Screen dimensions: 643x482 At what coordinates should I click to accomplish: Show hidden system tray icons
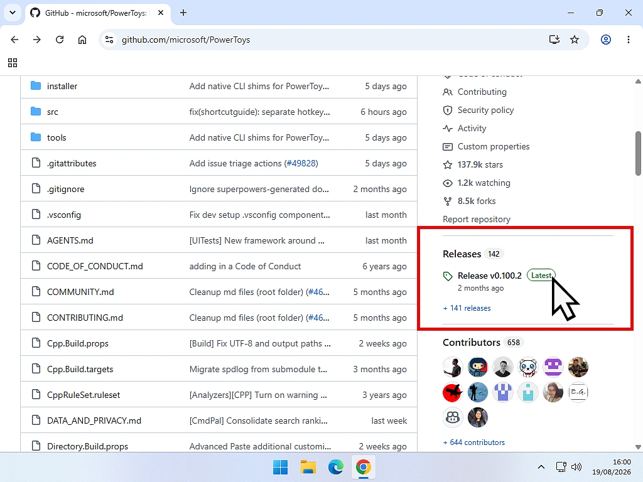[541, 467]
